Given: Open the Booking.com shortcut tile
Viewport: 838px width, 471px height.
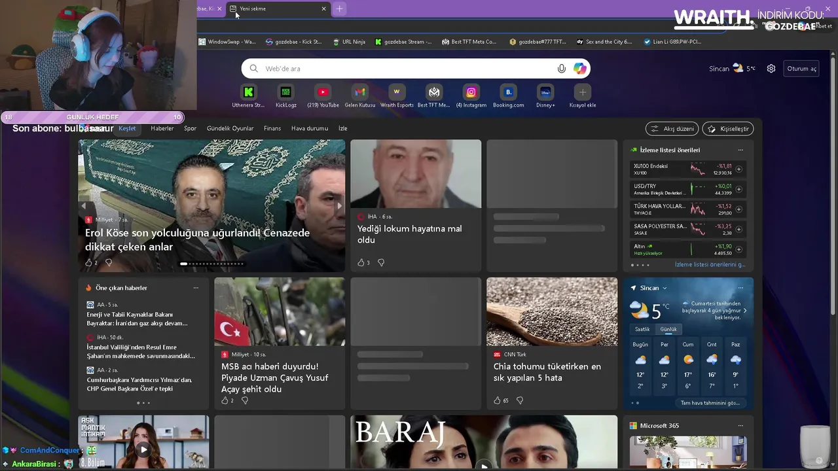Looking at the screenshot, I should (509, 96).
